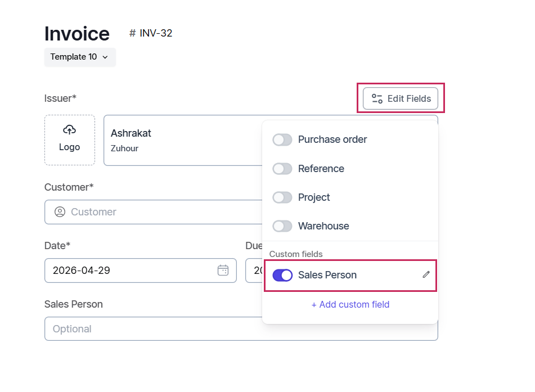This screenshot has width=535, height=392.
Task: Click the Edit Fields sliders icon
Action: tap(377, 99)
